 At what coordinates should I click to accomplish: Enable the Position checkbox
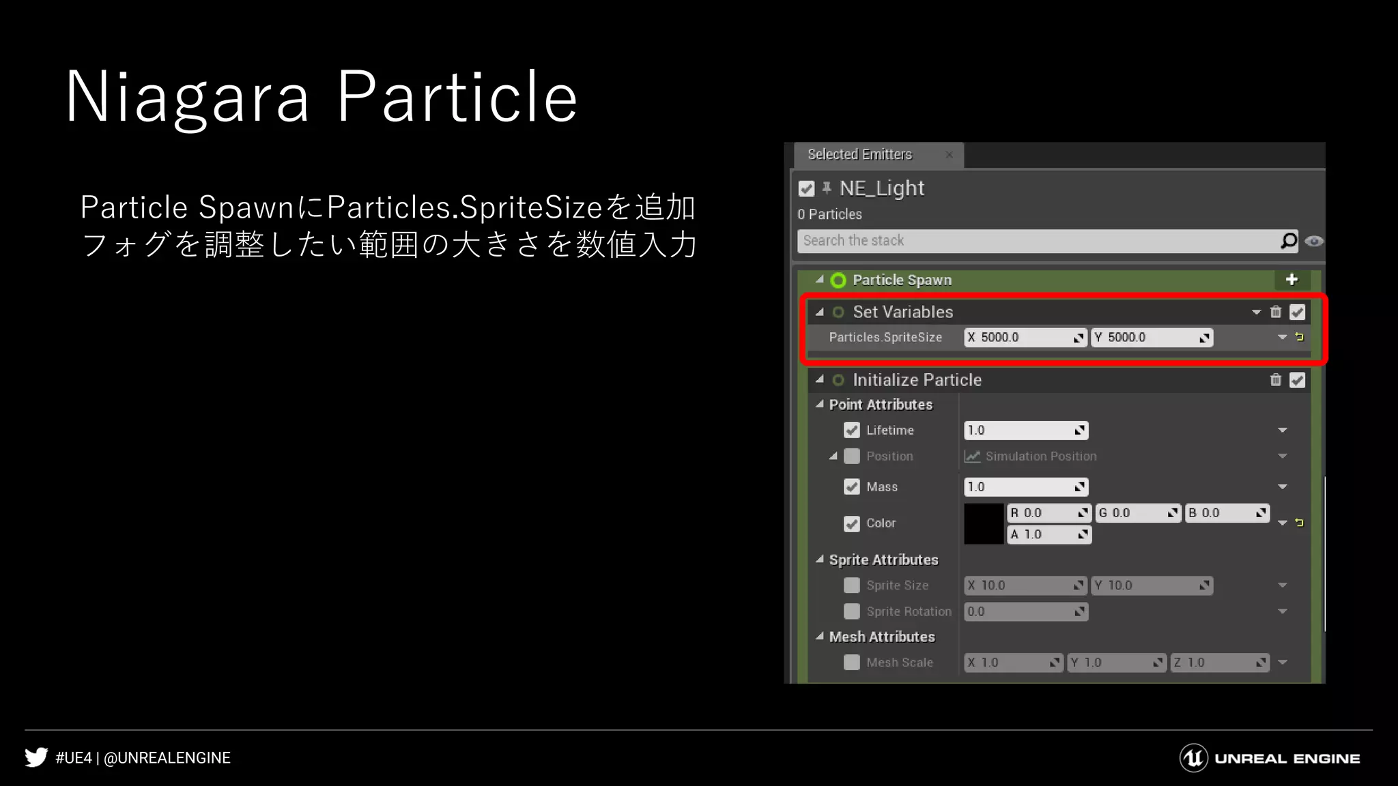point(851,456)
